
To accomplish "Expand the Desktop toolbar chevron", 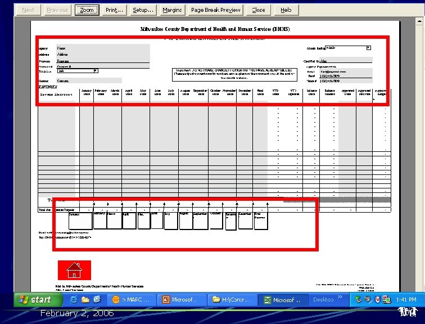I will (340, 297).
